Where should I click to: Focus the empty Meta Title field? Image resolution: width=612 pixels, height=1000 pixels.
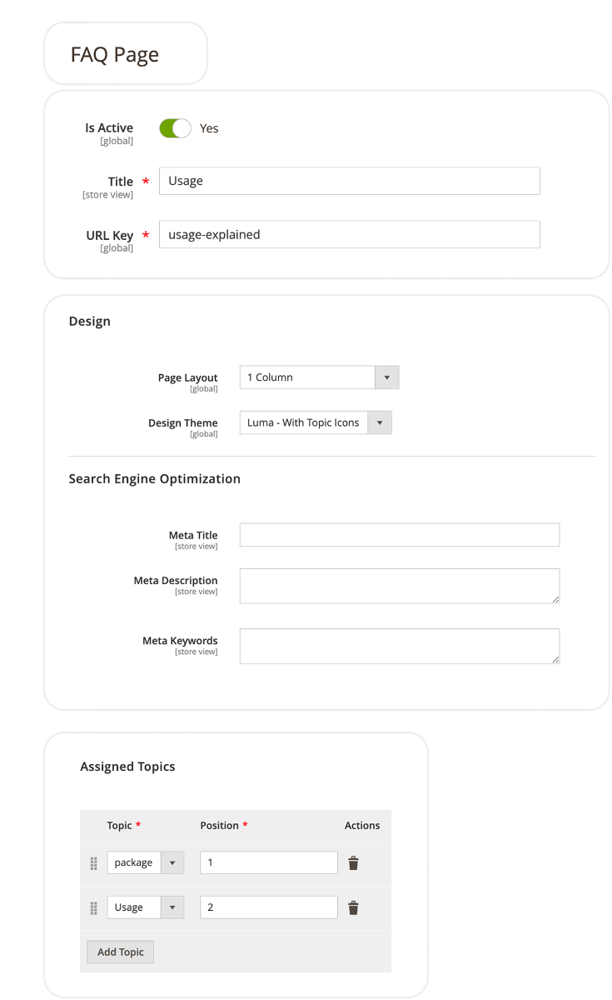pyautogui.click(x=399, y=534)
